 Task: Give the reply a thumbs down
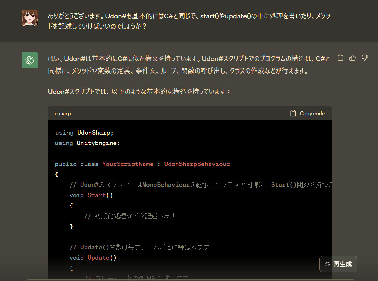click(365, 58)
